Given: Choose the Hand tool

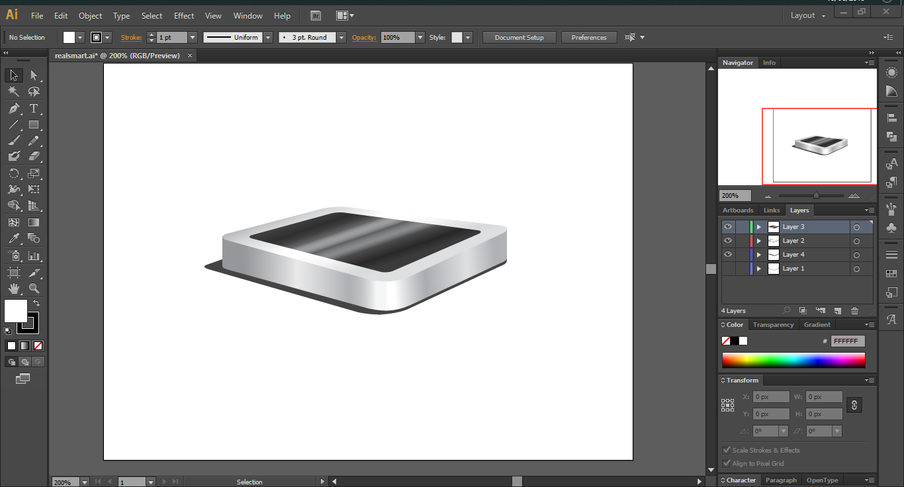Looking at the screenshot, I should 14,288.
